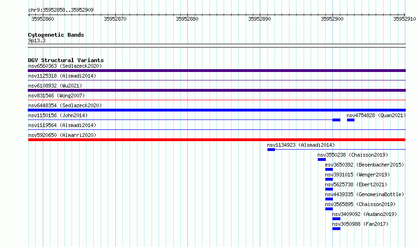Click the blue block under nsv1134923 label

[271, 150]
